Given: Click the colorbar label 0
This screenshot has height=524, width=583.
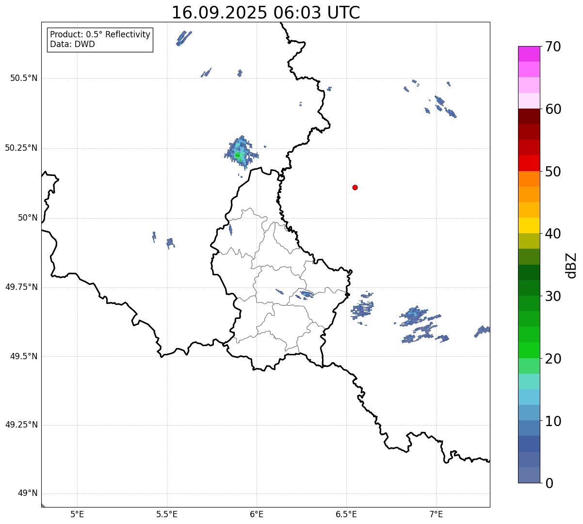Looking at the screenshot, I should pyautogui.click(x=549, y=483).
